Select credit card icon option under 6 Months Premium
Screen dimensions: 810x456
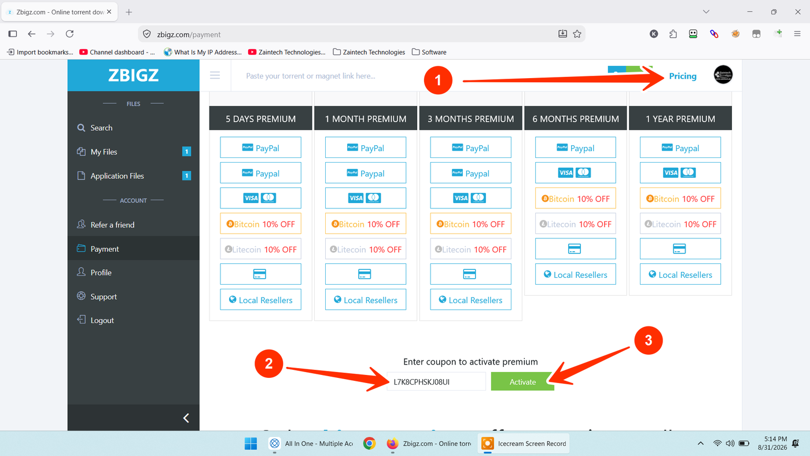(576, 249)
